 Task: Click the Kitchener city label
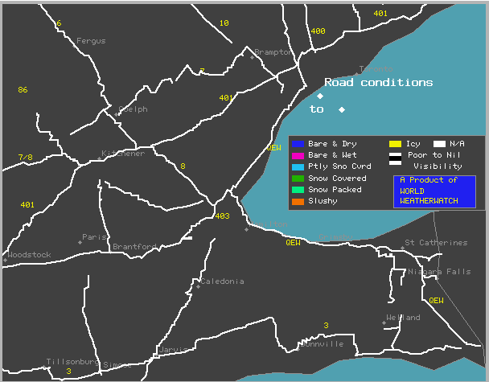[124, 154]
